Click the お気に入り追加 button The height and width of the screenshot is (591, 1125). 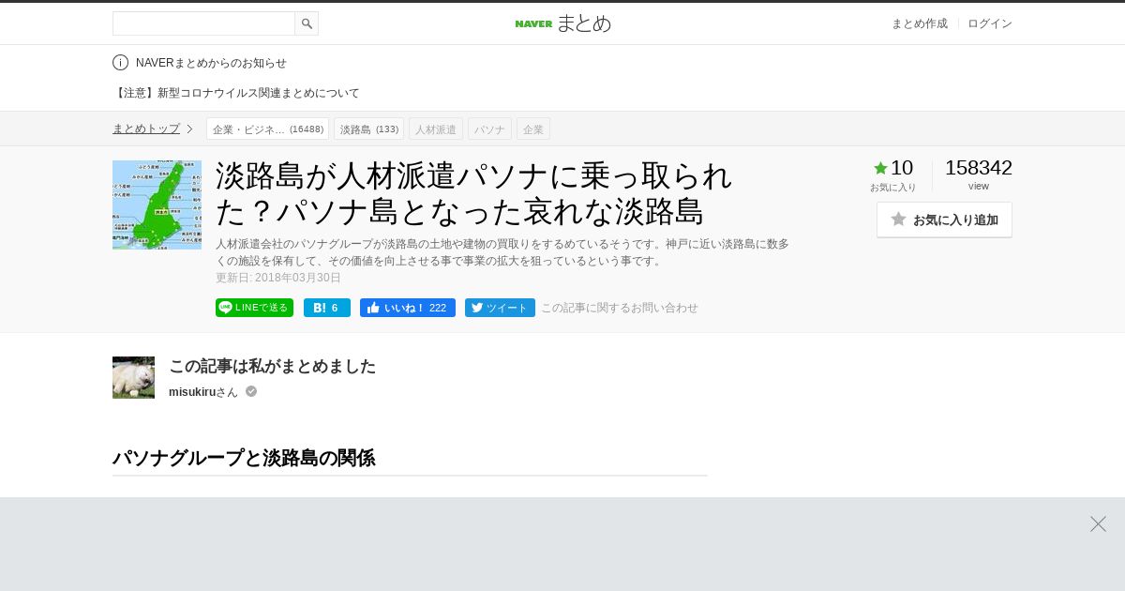944,220
